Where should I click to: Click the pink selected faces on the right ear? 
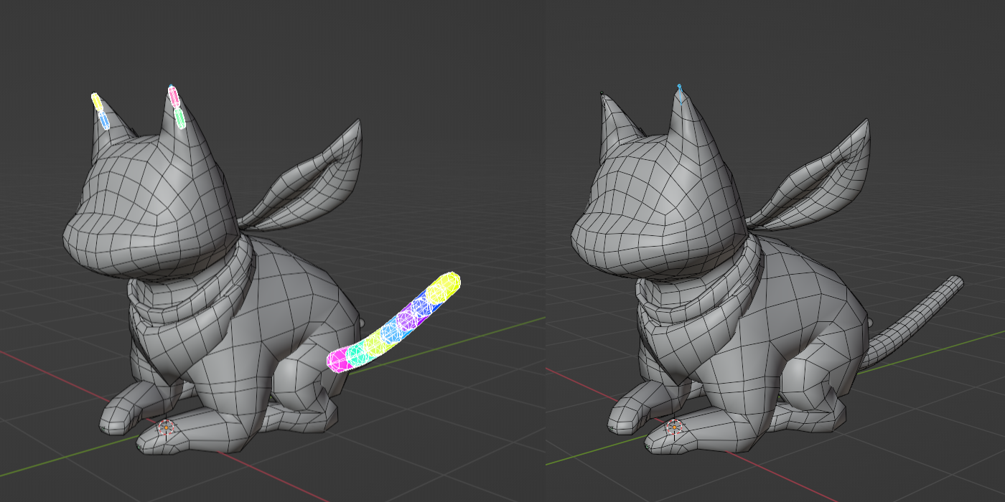pyautogui.click(x=174, y=95)
